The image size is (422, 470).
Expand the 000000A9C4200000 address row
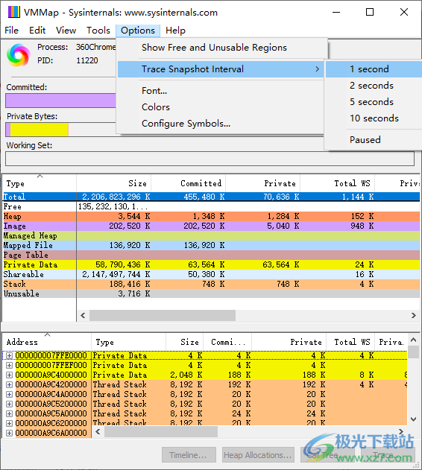(x=9, y=384)
